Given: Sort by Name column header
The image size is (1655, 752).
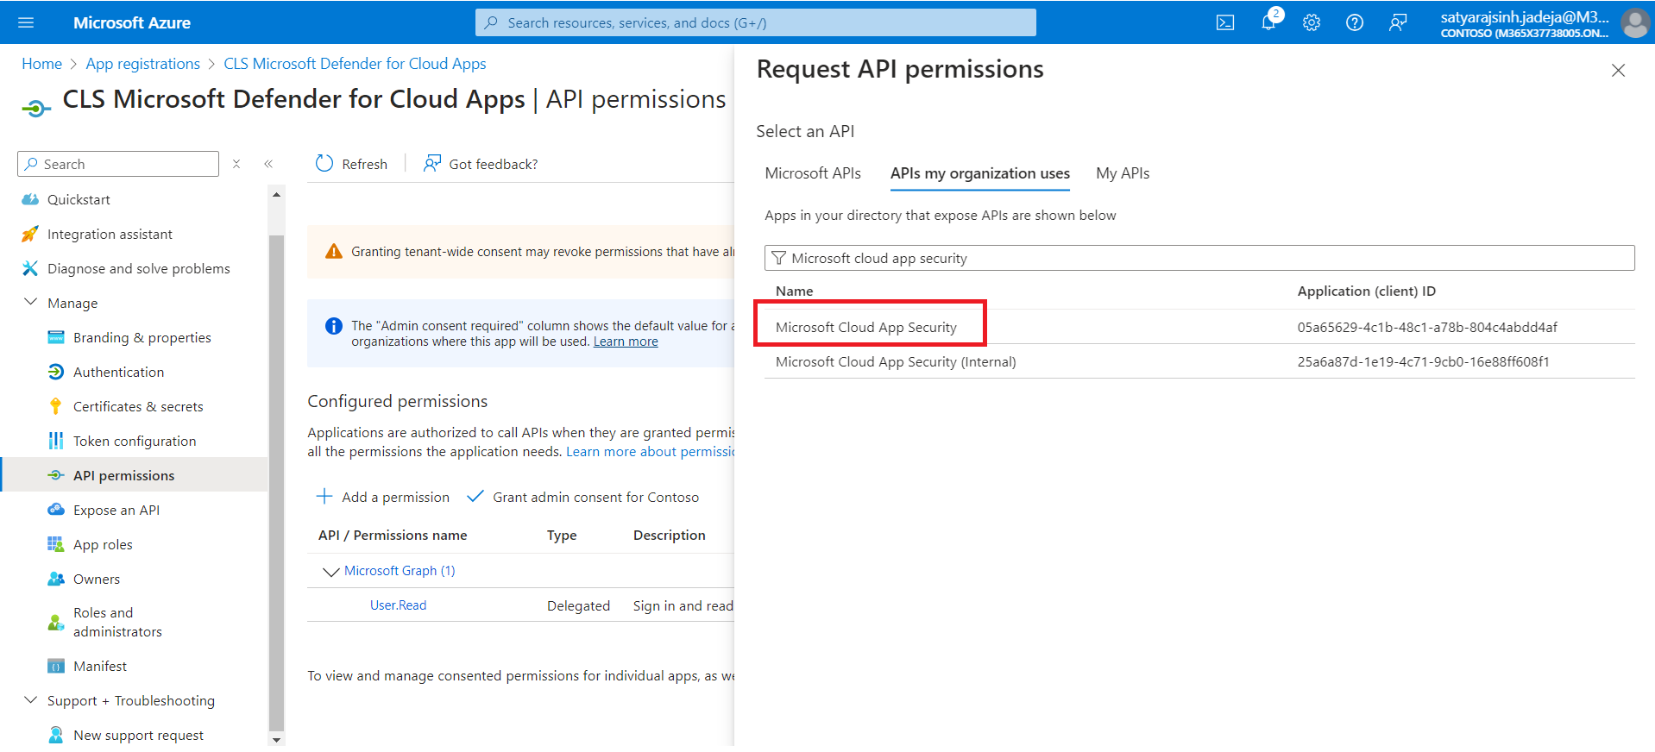Looking at the screenshot, I should 794,291.
